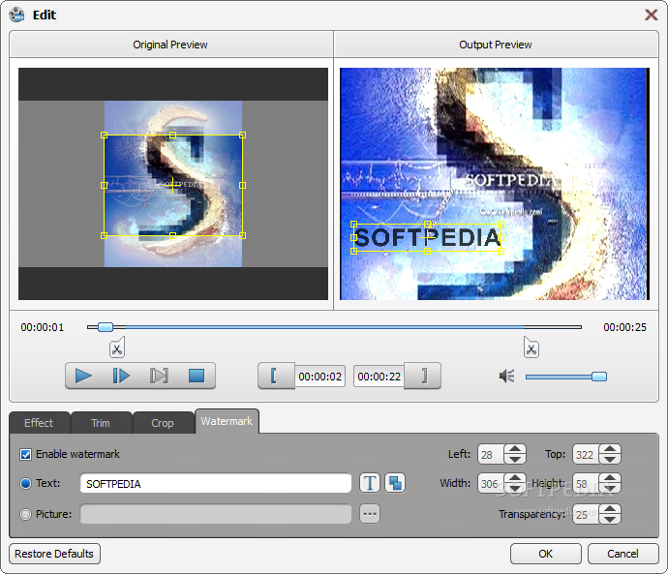Click SOFTPEDIA watermark box in Output Preview

click(427, 237)
